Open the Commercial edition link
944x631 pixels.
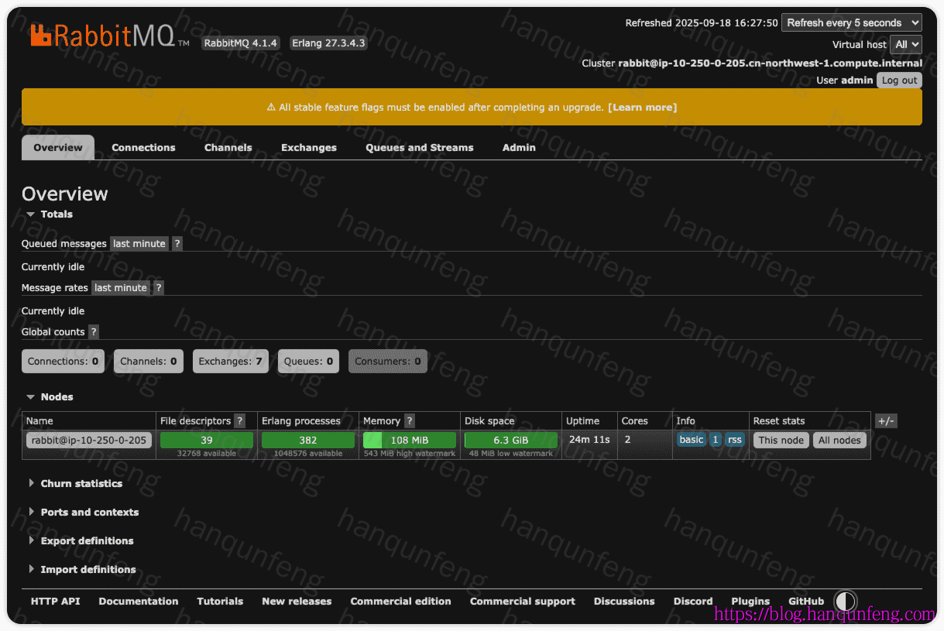coord(400,601)
